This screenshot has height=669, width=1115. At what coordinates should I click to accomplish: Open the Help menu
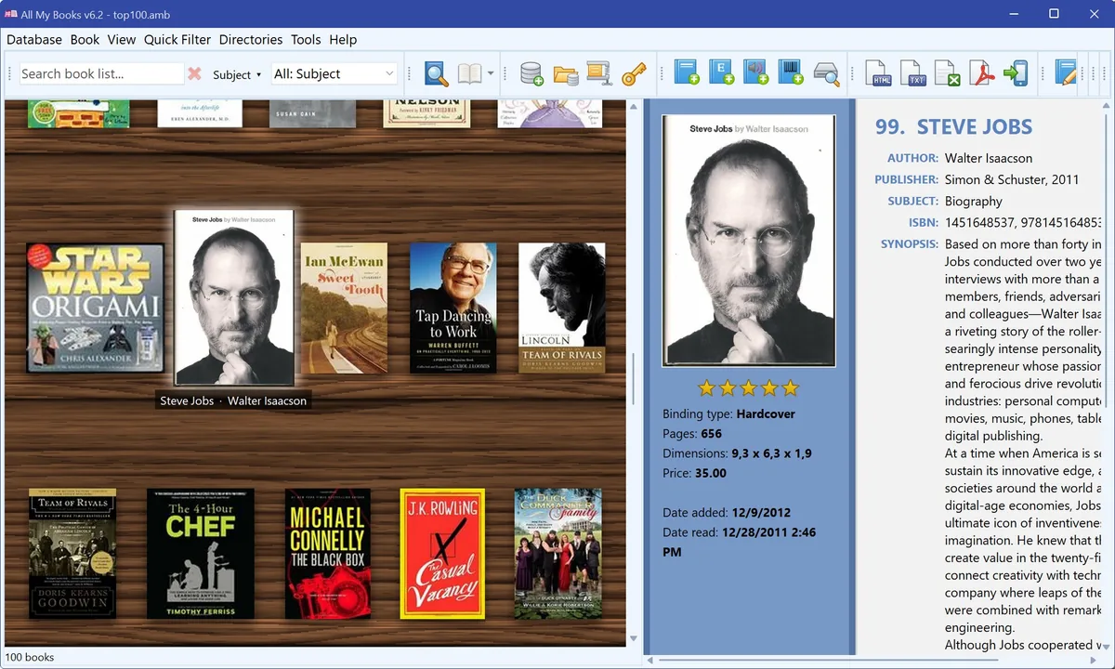coord(343,39)
